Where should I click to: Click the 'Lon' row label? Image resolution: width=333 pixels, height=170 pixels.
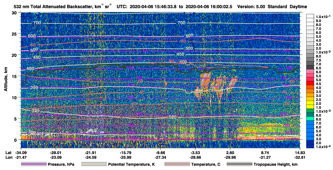8,157
